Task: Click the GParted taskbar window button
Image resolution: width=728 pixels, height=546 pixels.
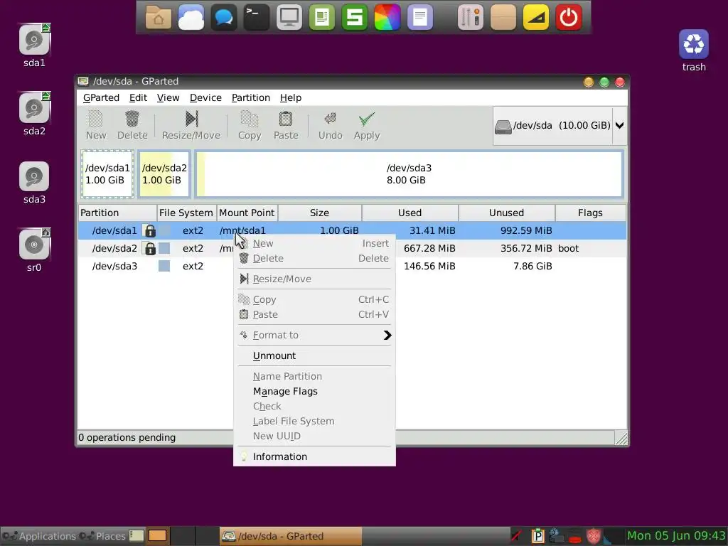Action: point(291,536)
